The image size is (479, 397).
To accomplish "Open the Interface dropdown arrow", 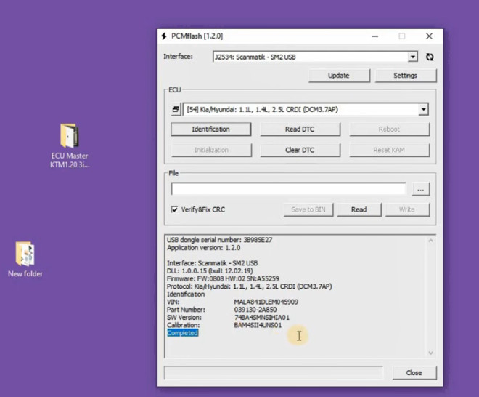I will (x=413, y=57).
